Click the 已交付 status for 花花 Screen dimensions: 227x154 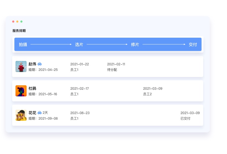coord(185,119)
